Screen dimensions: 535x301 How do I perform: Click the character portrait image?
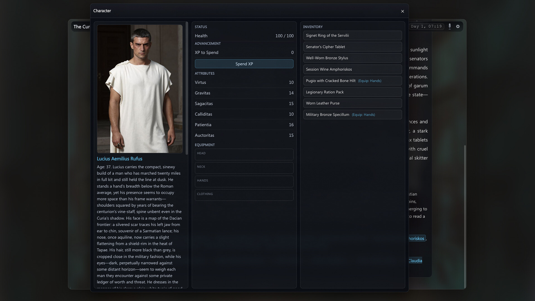[x=140, y=89]
